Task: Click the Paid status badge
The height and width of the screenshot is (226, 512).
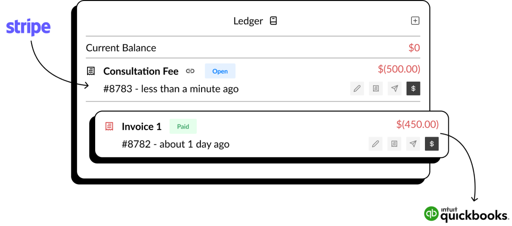Action: (183, 126)
